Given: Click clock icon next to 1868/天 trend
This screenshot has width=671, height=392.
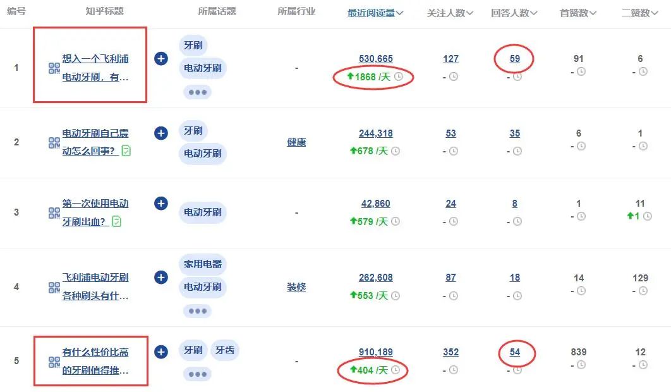Looking at the screenshot, I should coord(399,77).
